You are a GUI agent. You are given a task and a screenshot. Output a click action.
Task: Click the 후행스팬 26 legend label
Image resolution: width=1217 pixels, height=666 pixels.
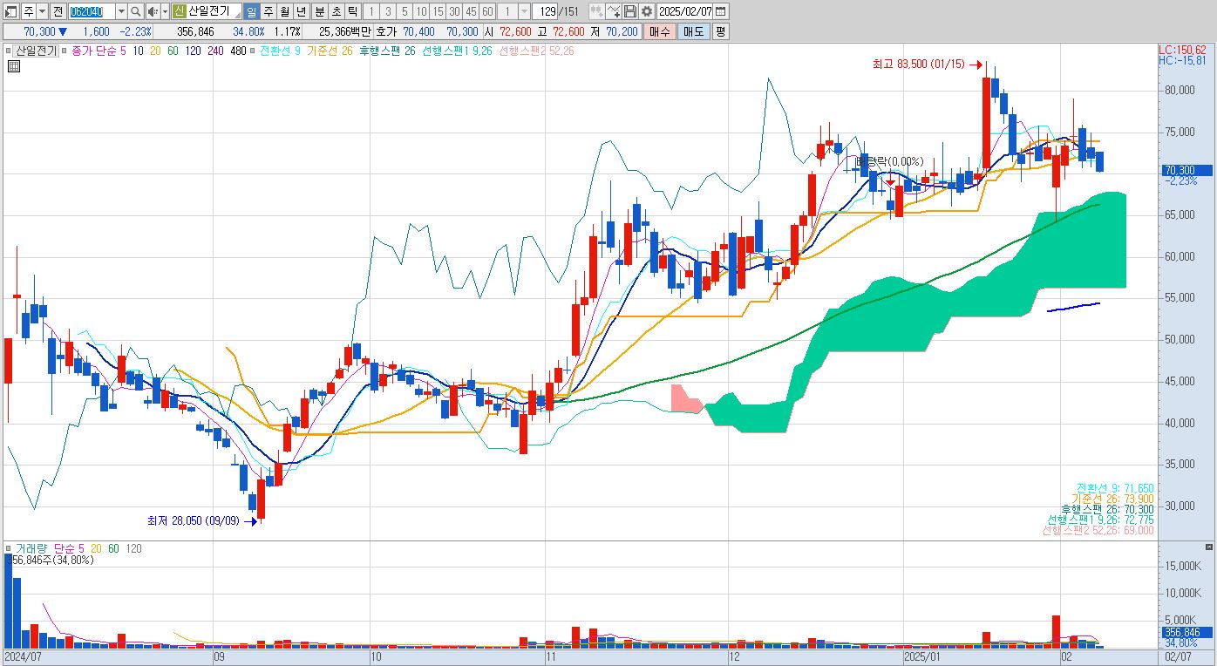[x=387, y=51]
